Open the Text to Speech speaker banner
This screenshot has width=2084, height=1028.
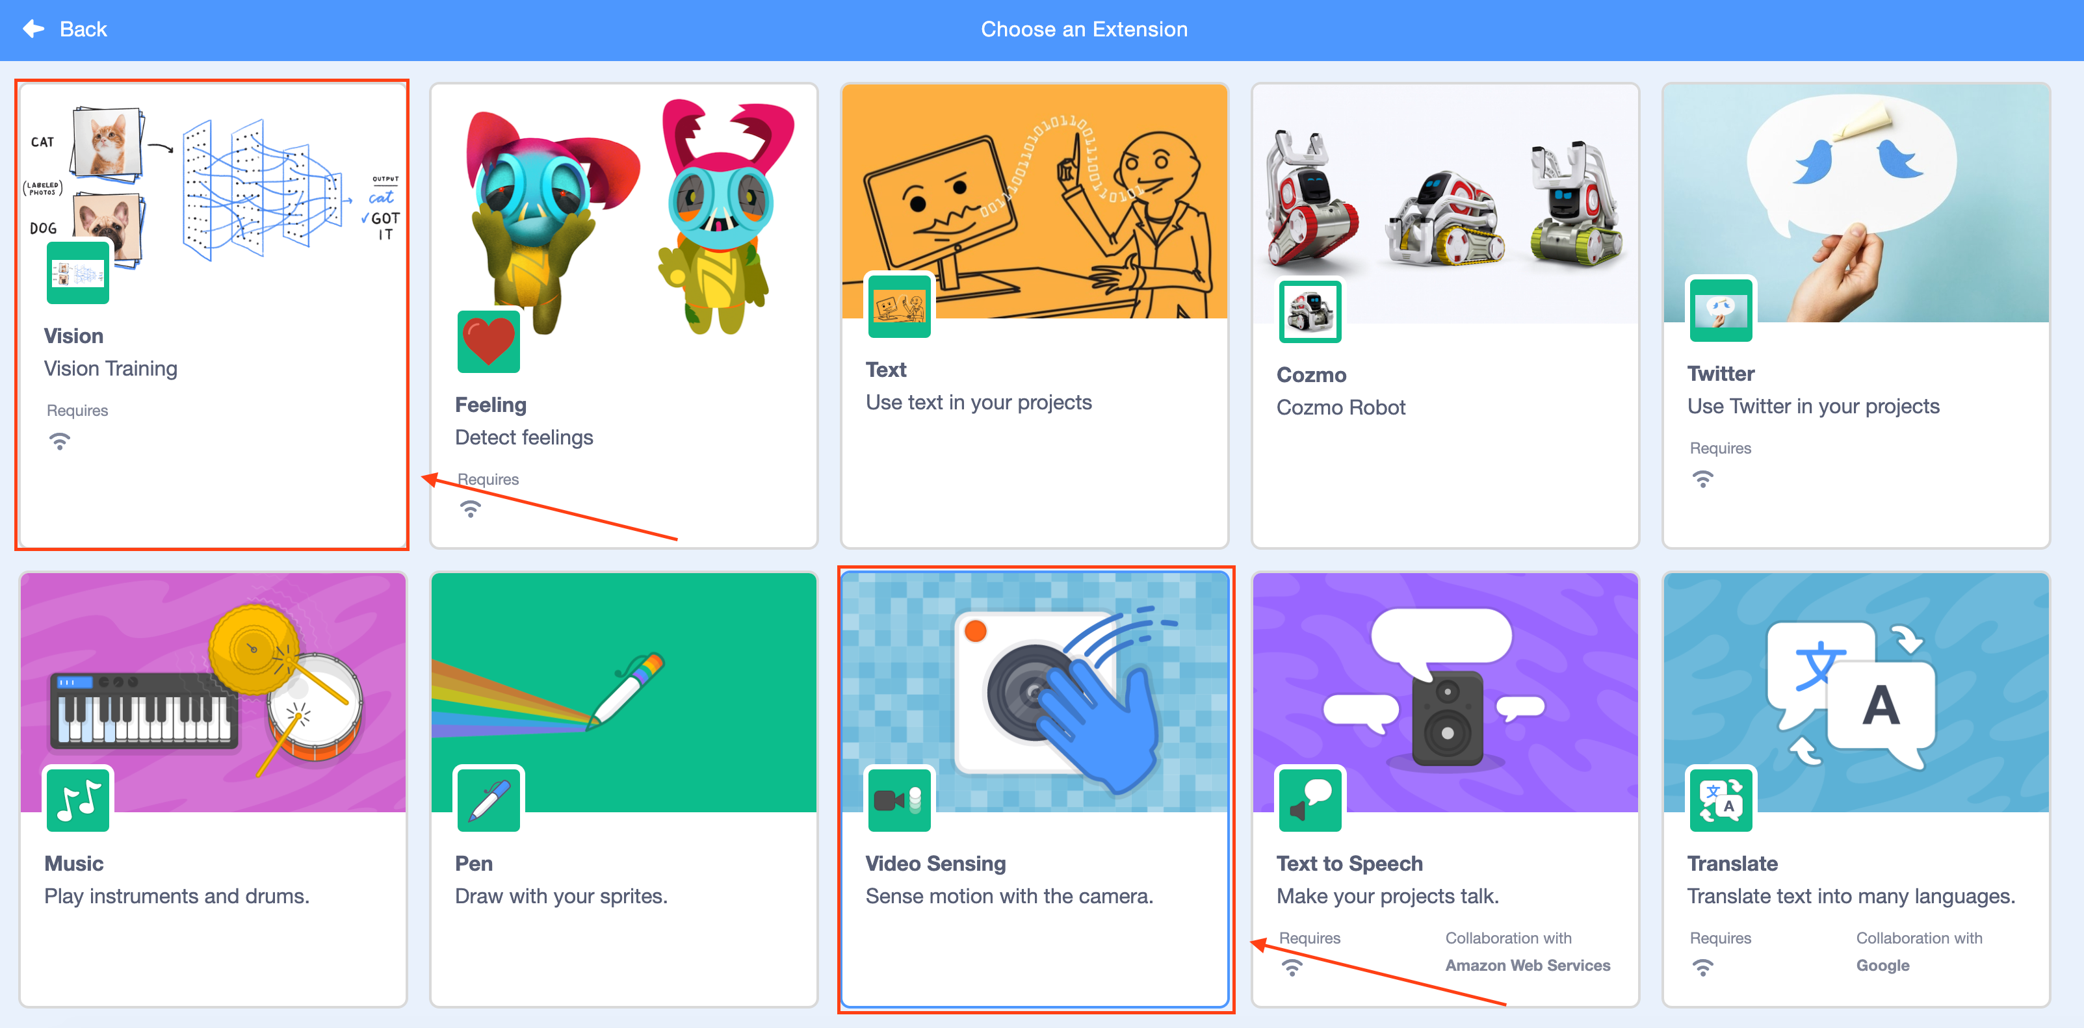pos(1446,692)
